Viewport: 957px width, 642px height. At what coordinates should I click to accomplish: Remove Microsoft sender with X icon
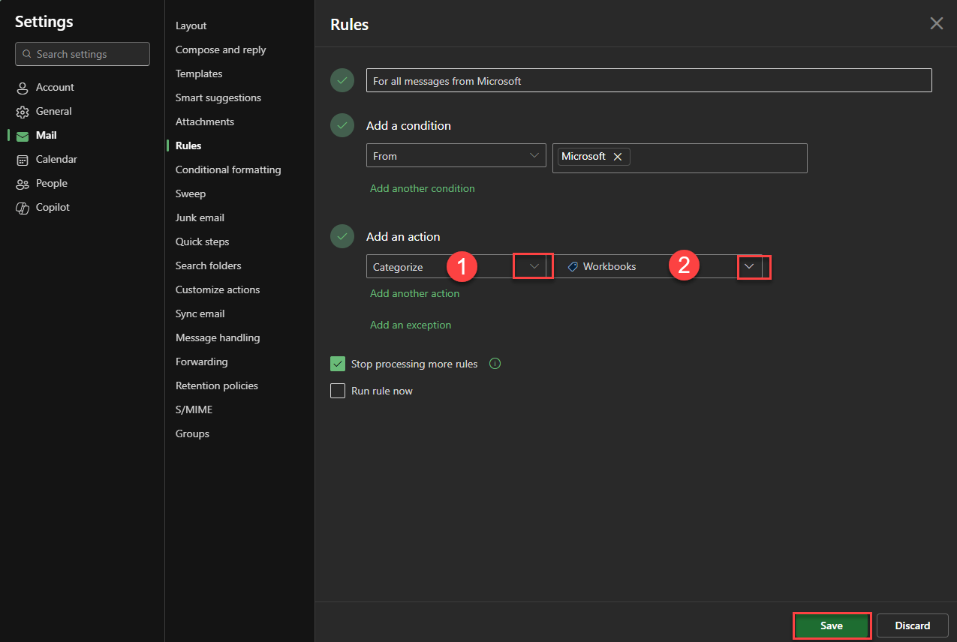(x=618, y=157)
